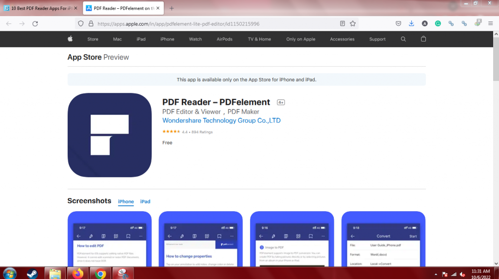Show hidden system tray icons arrow
Image resolution: width=499 pixels, height=279 pixels.
click(x=436, y=274)
